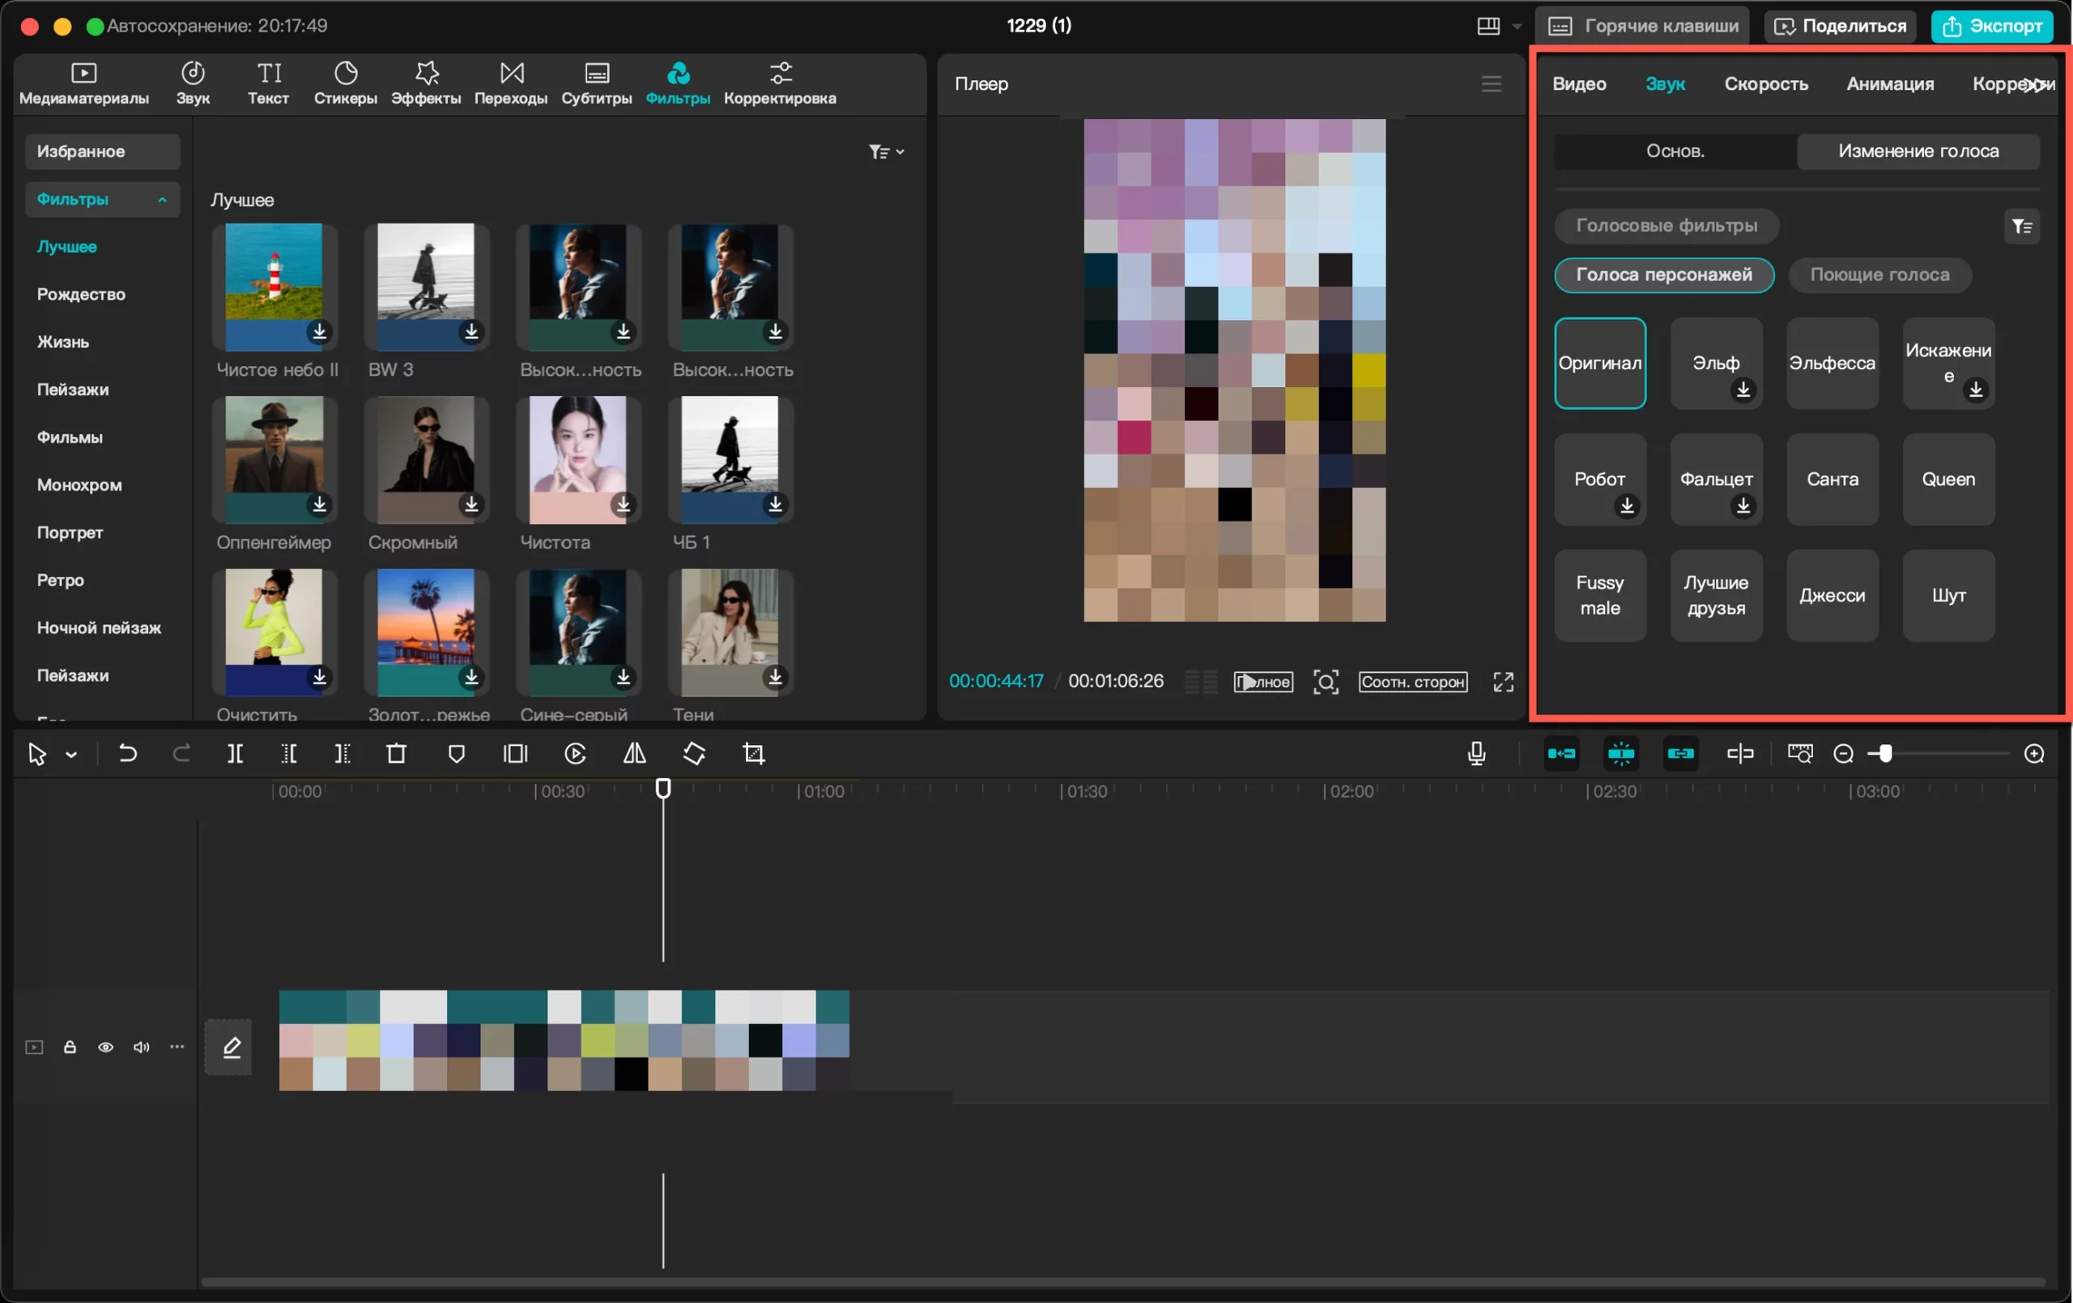Screen dimensions: 2073x1303
Task: Mute the track with speaker icon
Action: click(x=141, y=1046)
